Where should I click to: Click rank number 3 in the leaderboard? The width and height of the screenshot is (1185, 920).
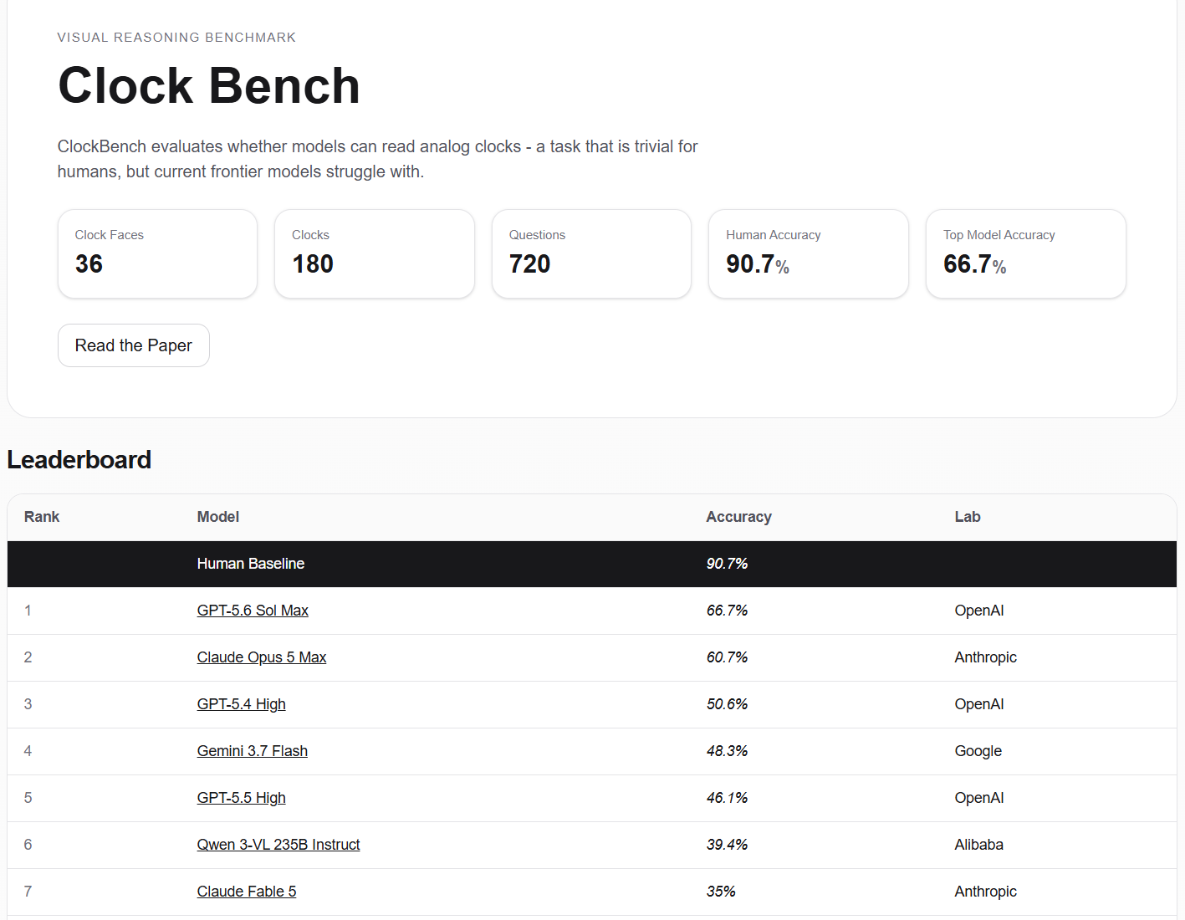(x=28, y=704)
